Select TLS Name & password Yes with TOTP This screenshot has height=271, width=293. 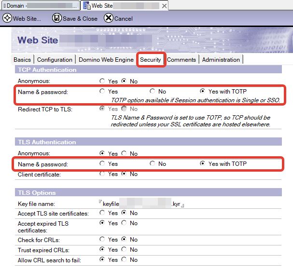202,164
